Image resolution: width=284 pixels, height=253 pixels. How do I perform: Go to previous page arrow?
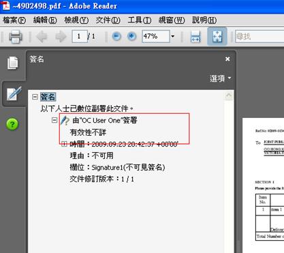pos(42,36)
